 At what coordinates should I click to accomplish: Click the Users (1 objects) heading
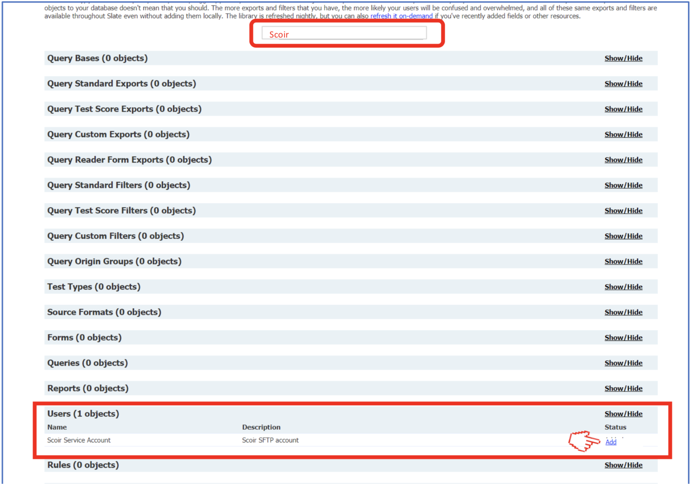(83, 413)
